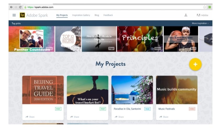Image resolution: width=222 pixels, height=128 pixels.
Task: Open the Blog tab
Action: click(97, 15)
